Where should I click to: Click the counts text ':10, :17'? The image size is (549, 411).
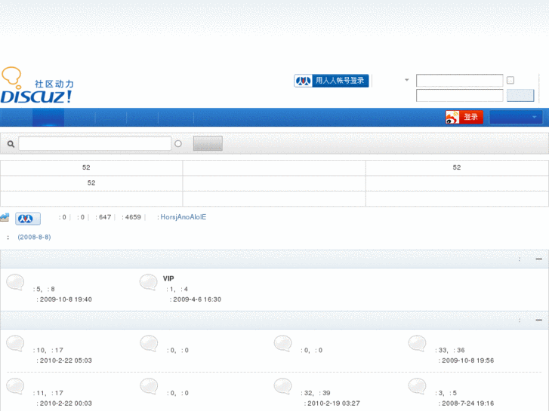click(x=48, y=350)
